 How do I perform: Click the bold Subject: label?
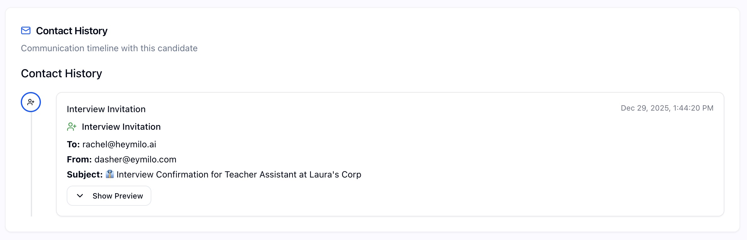click(85, 174)
